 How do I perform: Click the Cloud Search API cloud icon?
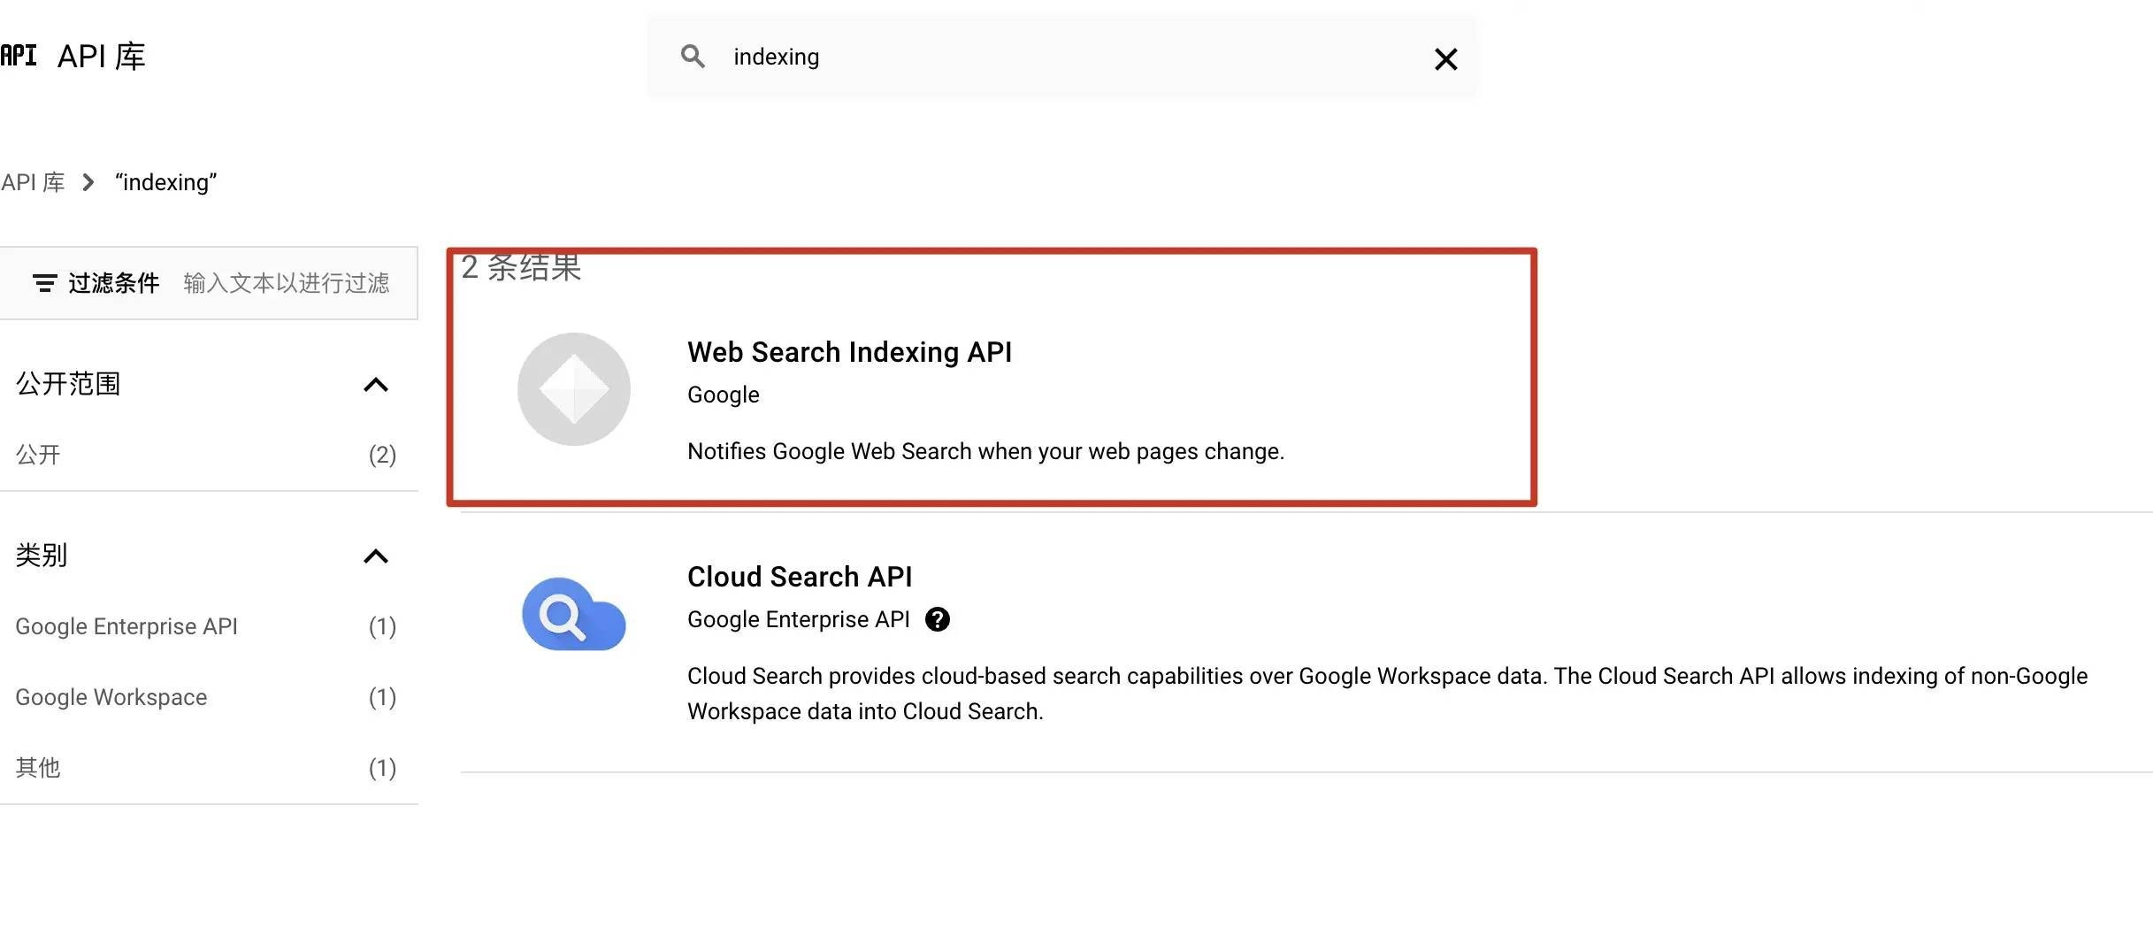pos(574,614)
